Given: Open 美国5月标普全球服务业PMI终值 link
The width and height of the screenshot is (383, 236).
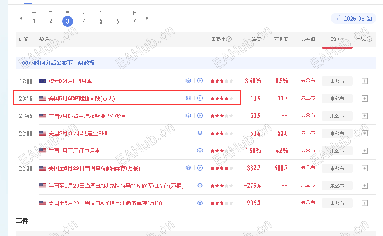Looking at the screenshot, I should [x=87, y=116].
